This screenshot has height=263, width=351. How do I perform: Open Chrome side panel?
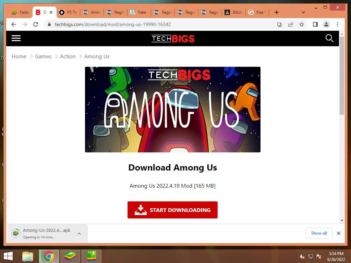[x=315, y=24]
